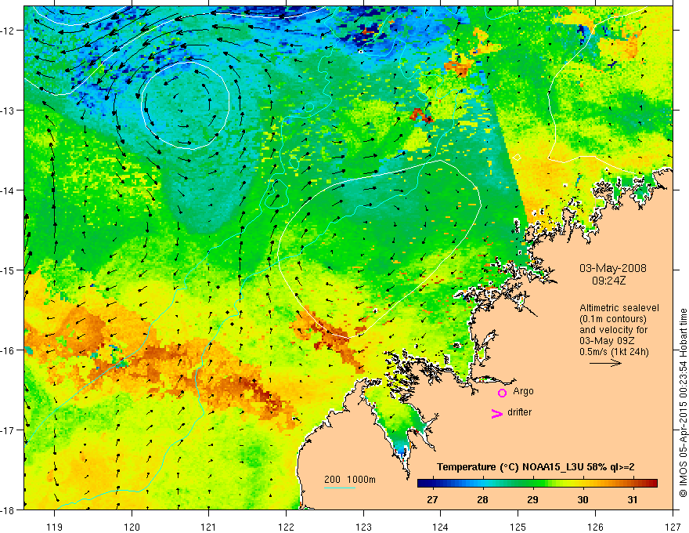Click the '200 1000m' depth label
Screen dimensions: 689x533
(350, 480)
